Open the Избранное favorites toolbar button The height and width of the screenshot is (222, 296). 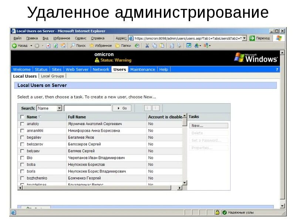(x=100, y=46)
